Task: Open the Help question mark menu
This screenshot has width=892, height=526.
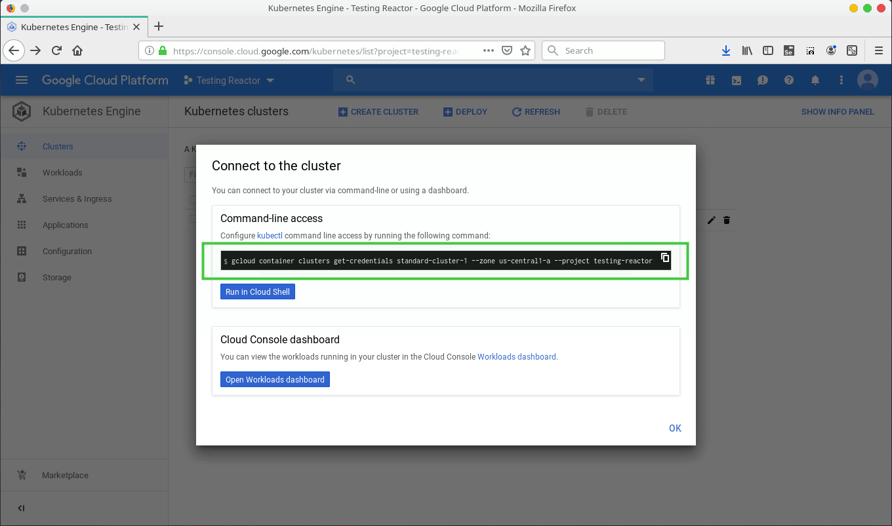Action: click(789, 80)
